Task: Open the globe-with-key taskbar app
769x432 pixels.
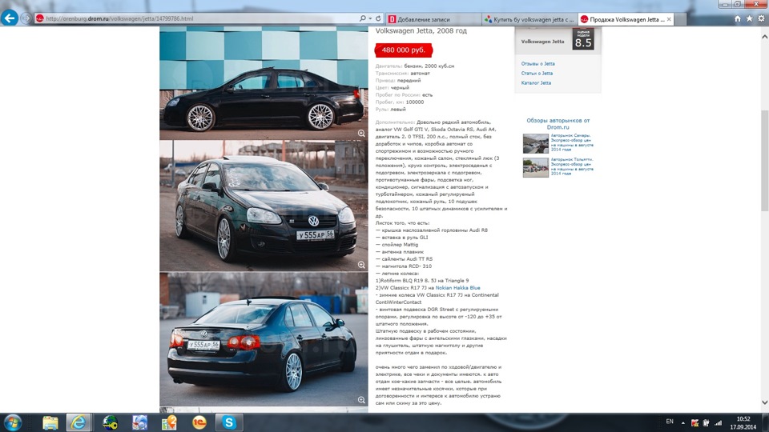Action: pyautogui.click(x=111, y=422)
